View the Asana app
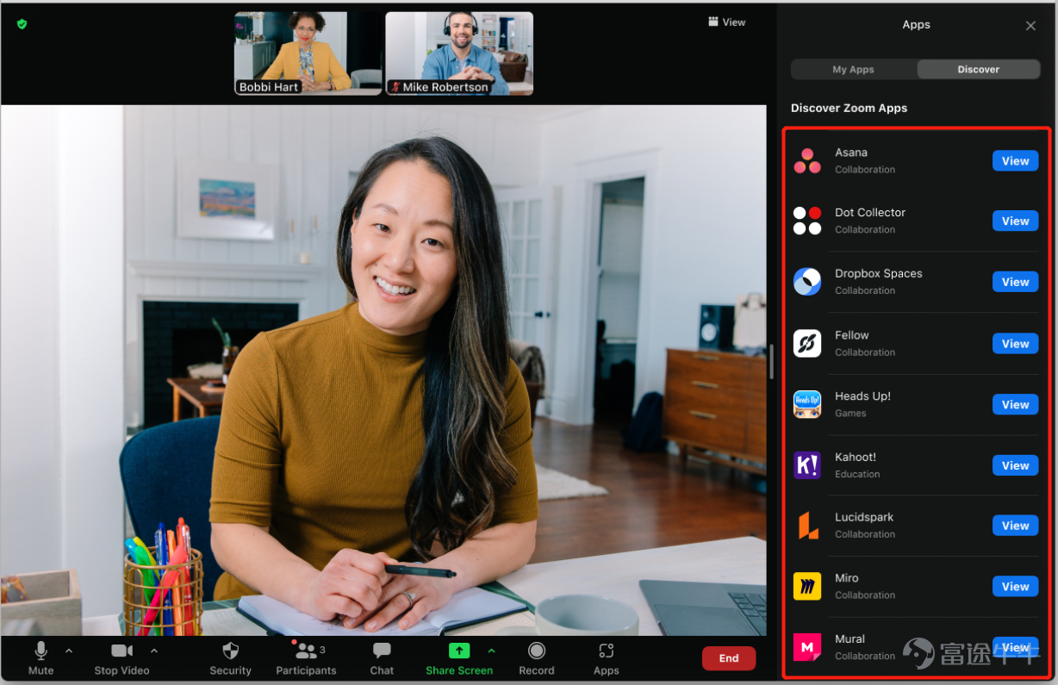This screenshot has width=1058, height=685. tap(1015, 161)
